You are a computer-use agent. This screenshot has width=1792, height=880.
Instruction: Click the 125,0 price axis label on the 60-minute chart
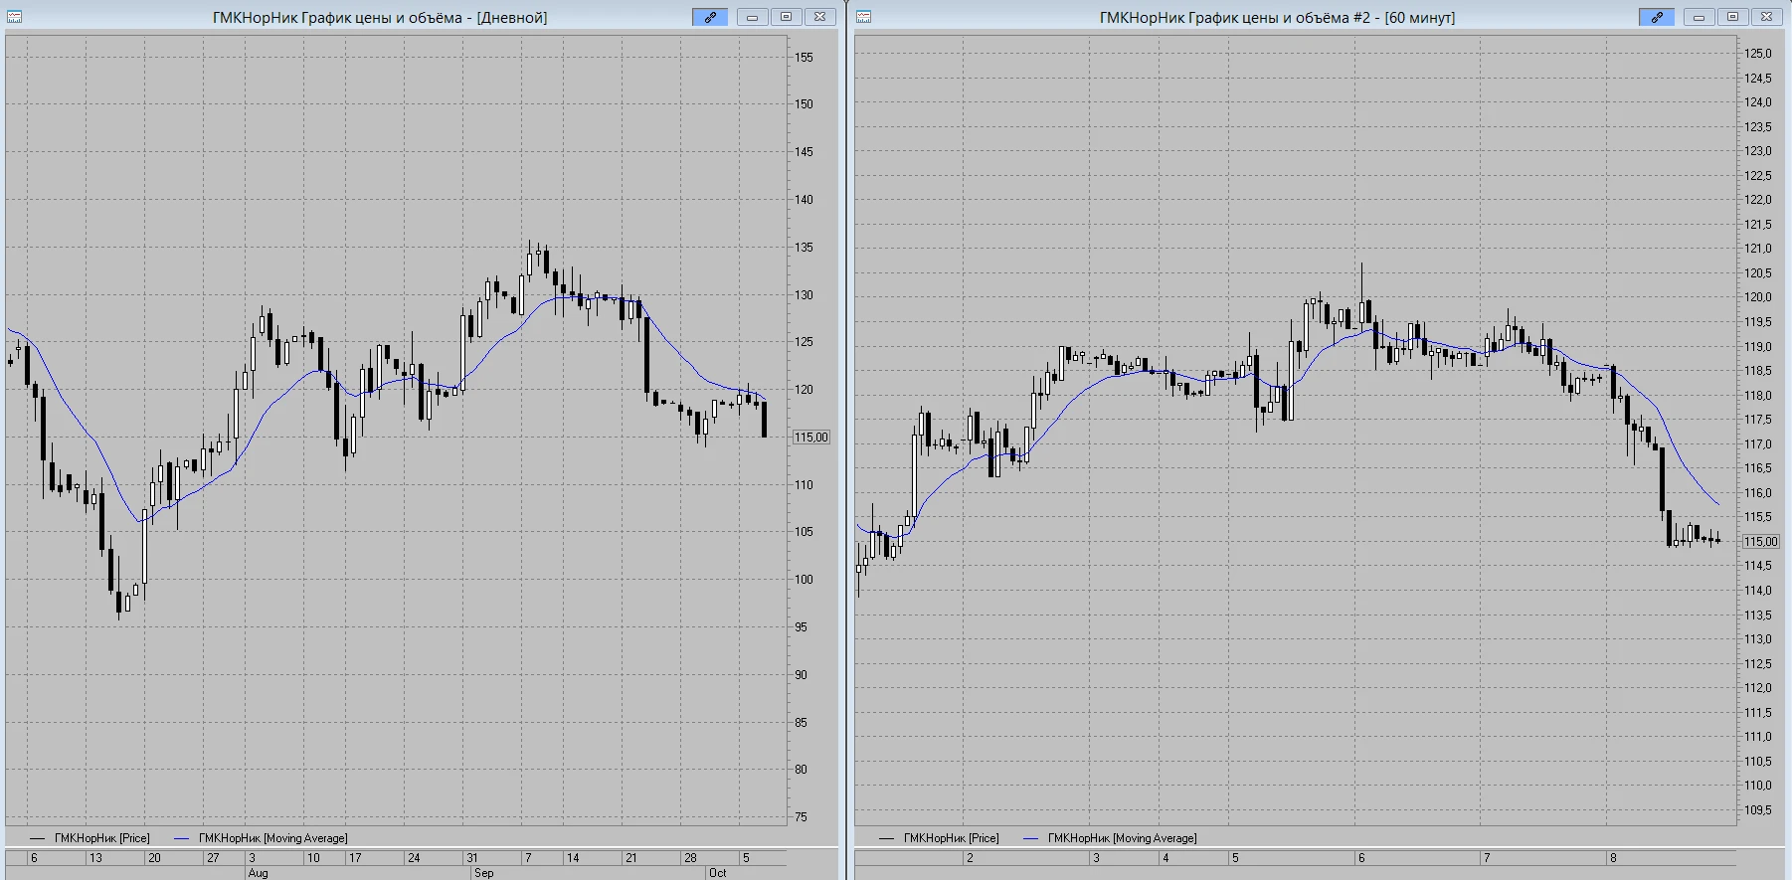pos(1758,54)
